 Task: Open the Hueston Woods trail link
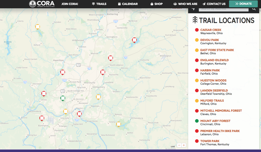[x=213, y=80]
